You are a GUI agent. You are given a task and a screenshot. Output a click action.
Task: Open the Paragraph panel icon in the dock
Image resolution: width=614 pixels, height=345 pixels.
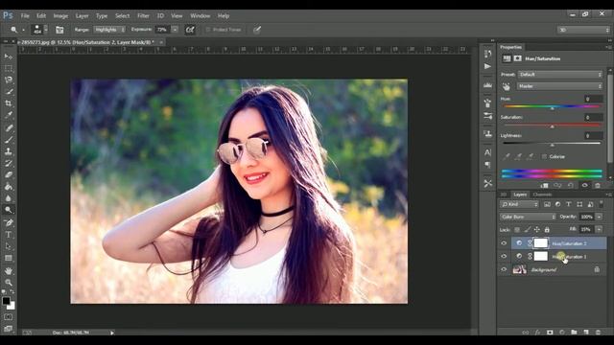[x=487, y=165]
